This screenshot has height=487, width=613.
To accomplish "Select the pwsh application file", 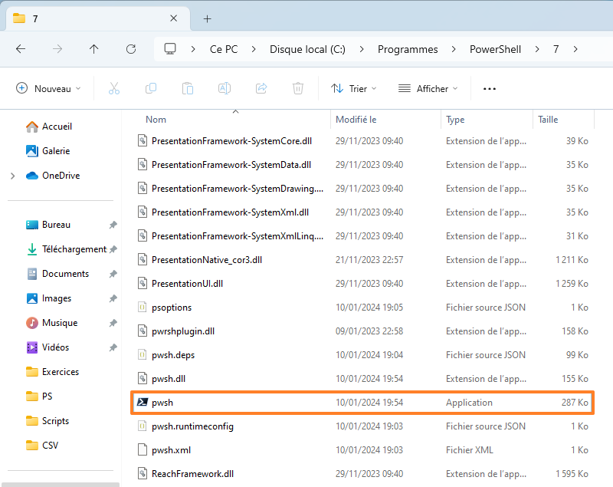I will (162, 403).
